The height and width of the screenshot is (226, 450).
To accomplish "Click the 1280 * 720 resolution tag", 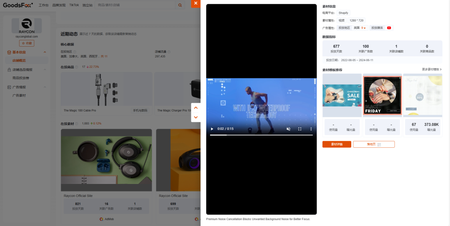I will pyautogui.click(x=356, y=20).
